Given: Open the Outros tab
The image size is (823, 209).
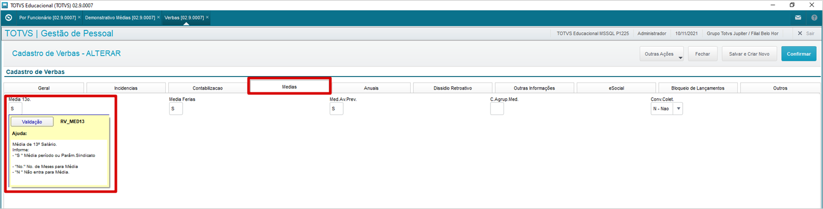Looking at the screenshot, I should click(780, 88).
